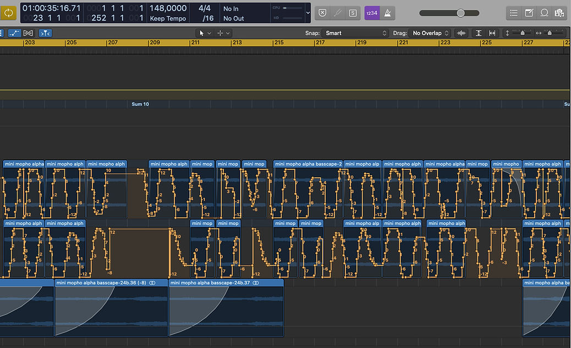Click the No Out display
Image resolution: width=571 pixels, height=348 pixels.
click(233, 18)
